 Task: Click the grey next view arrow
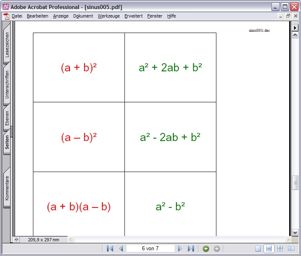pos(217,249)
